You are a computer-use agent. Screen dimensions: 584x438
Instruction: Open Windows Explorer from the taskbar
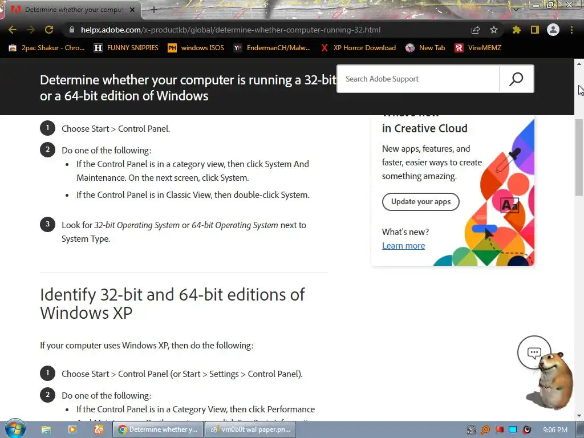(x=46, y=429)
